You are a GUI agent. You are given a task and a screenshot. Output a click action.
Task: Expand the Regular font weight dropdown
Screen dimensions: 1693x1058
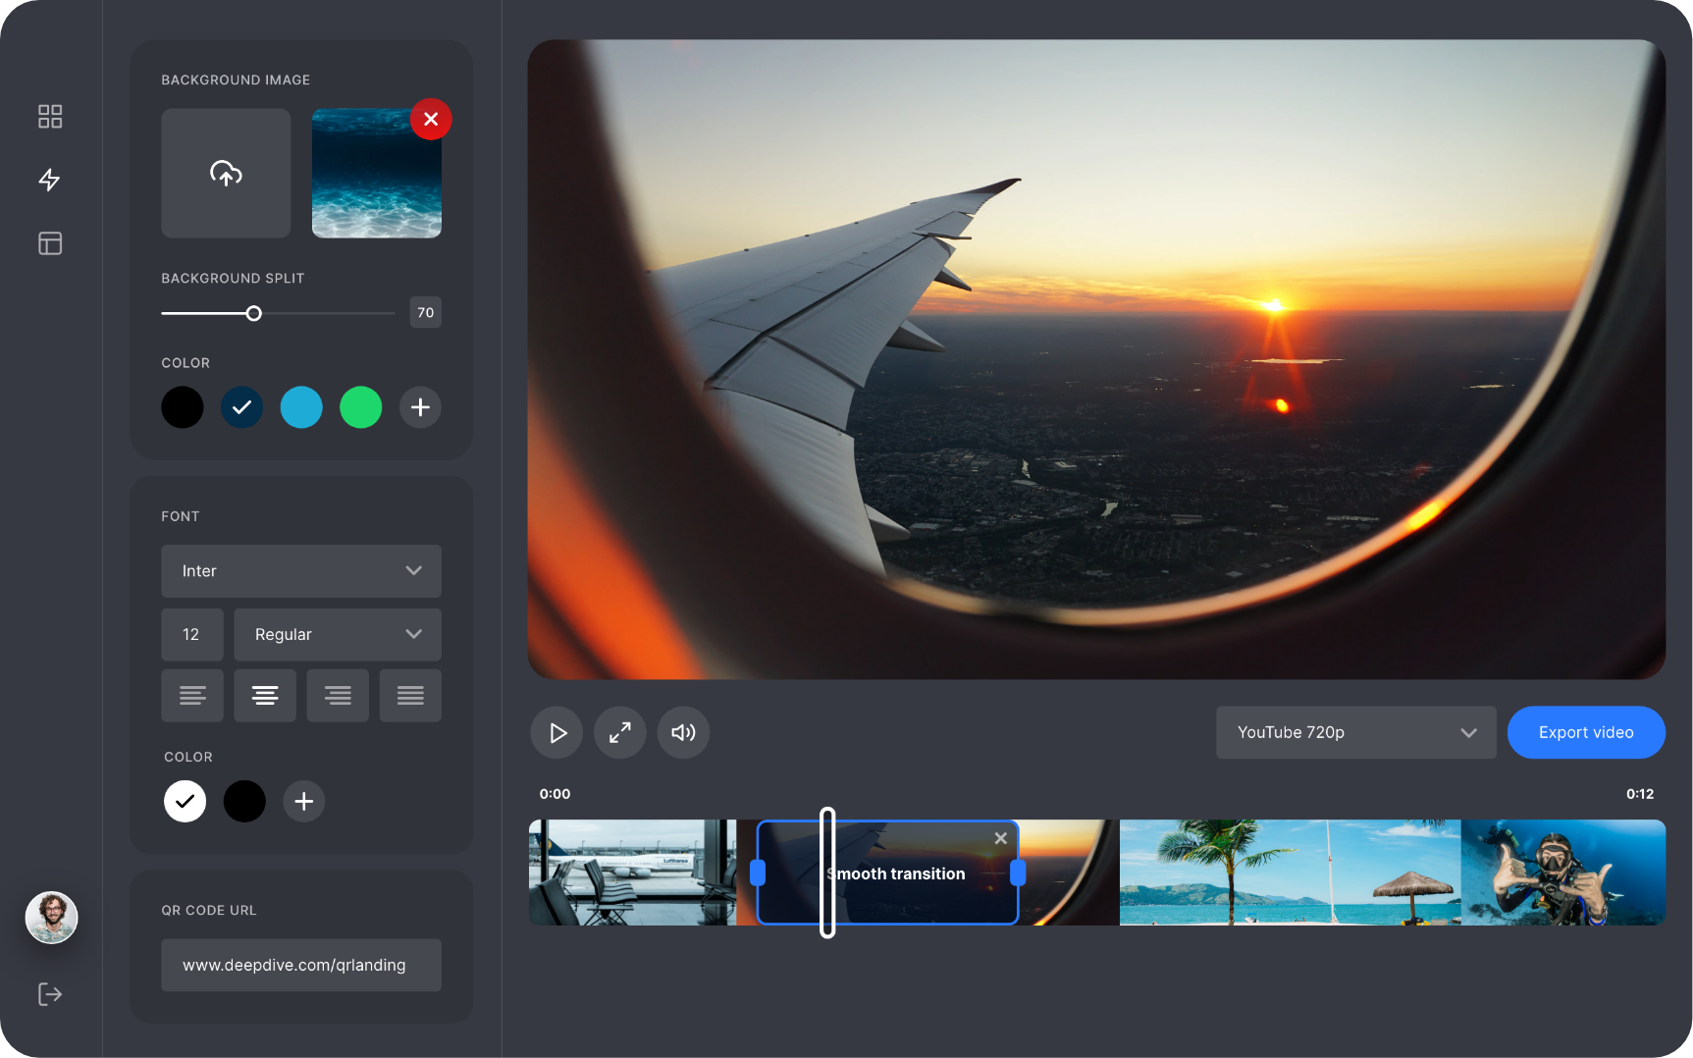click(338, 634)
